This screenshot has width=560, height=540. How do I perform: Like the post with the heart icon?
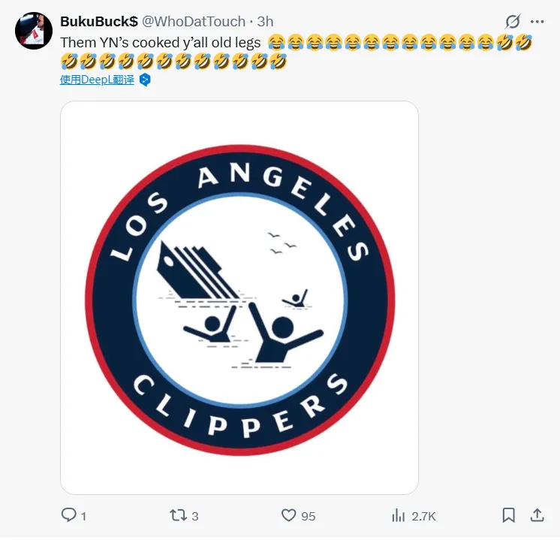click(x=289, y=515)
